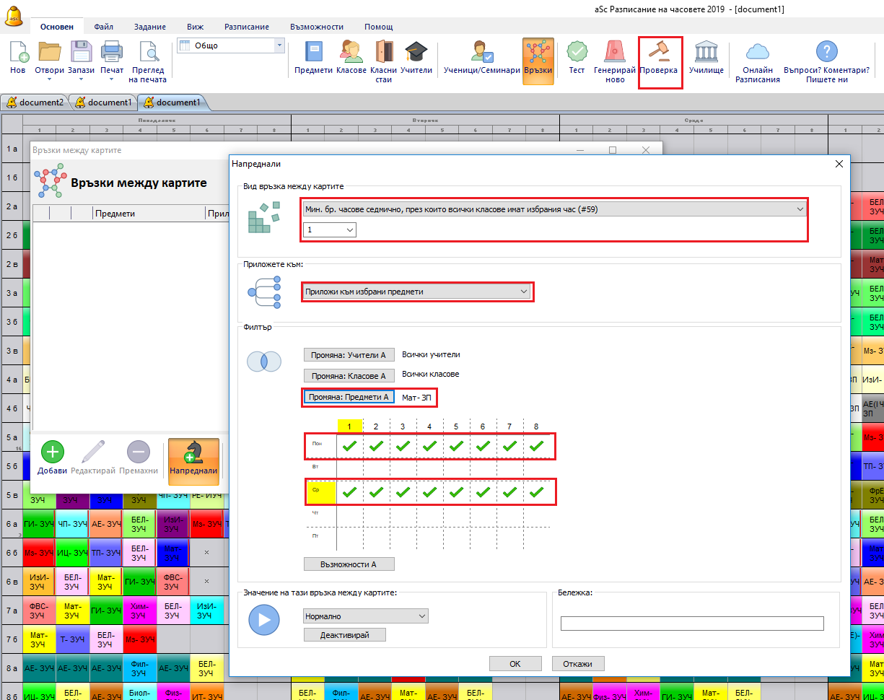Image resolution: width=884 pixels, height=700 pixels.
Task: Start Генерирай ново siren icon
Action: [x=614, y=53]
